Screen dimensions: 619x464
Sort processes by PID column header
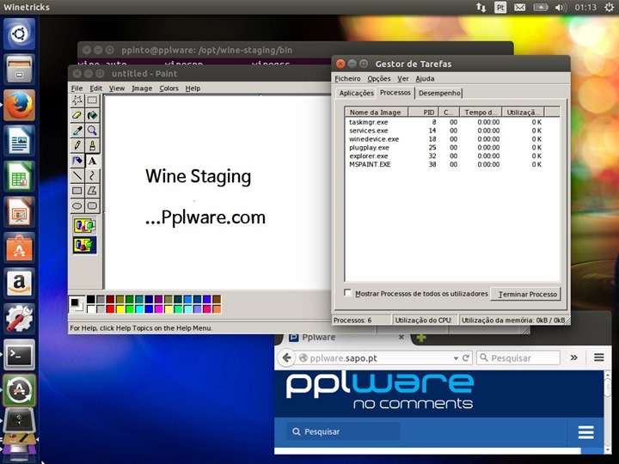[x=423, y=113]
